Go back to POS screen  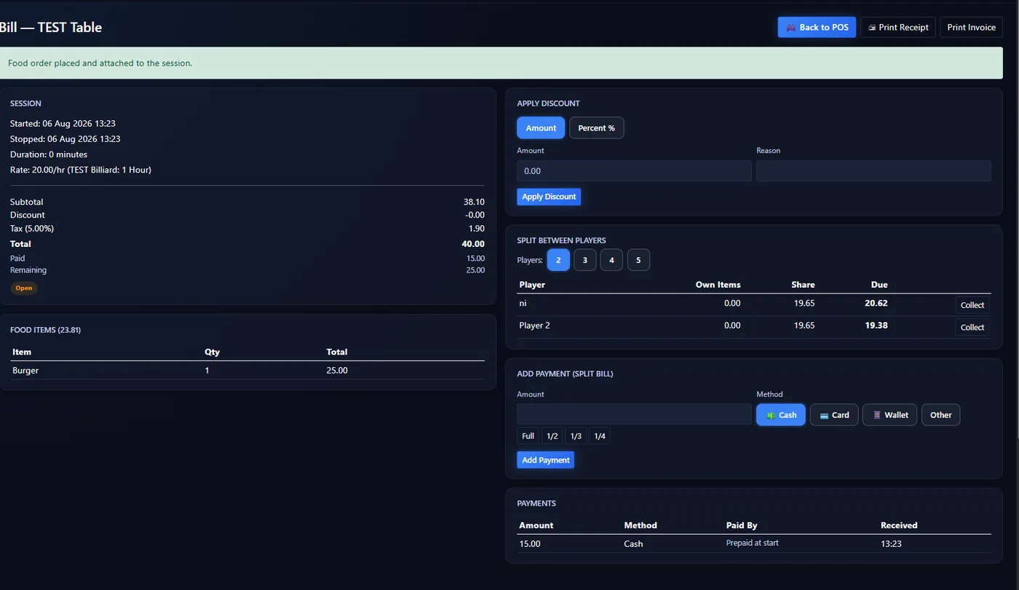click(x=817, y=28)
